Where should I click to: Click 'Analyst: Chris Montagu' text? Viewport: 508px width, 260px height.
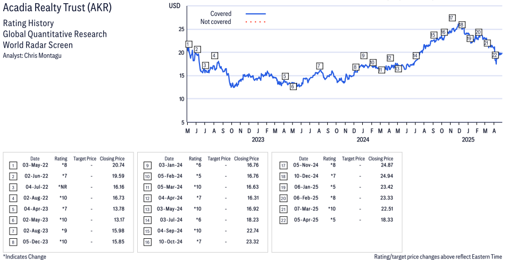coord(32,55)
